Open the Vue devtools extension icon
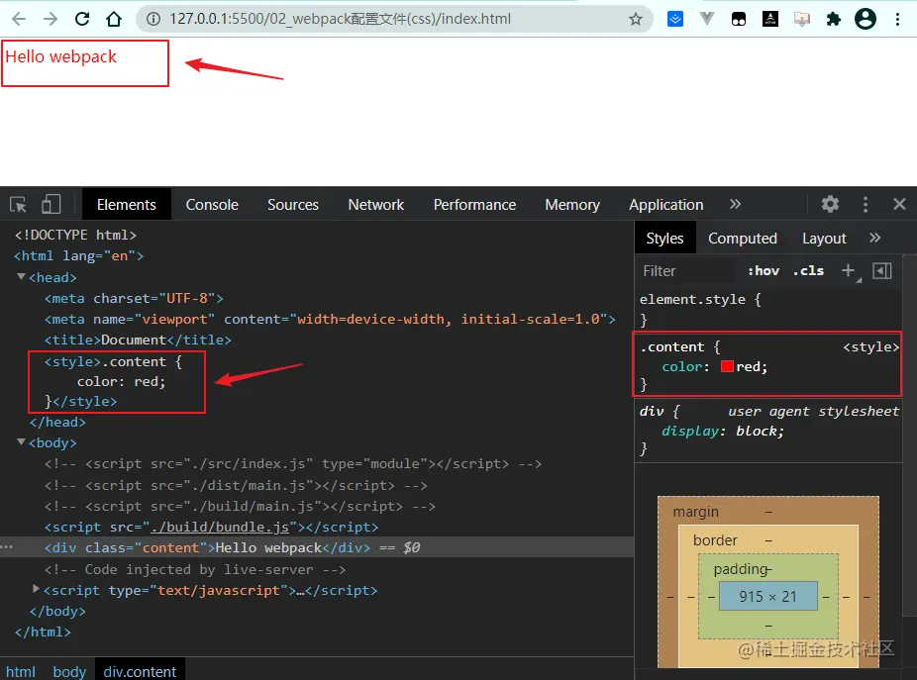The height and width of the screenshot is (680, 917). [707, 19]
